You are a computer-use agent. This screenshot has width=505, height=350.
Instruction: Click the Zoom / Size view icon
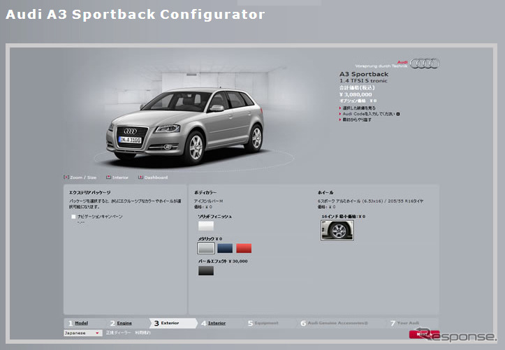tap(66, 177)
